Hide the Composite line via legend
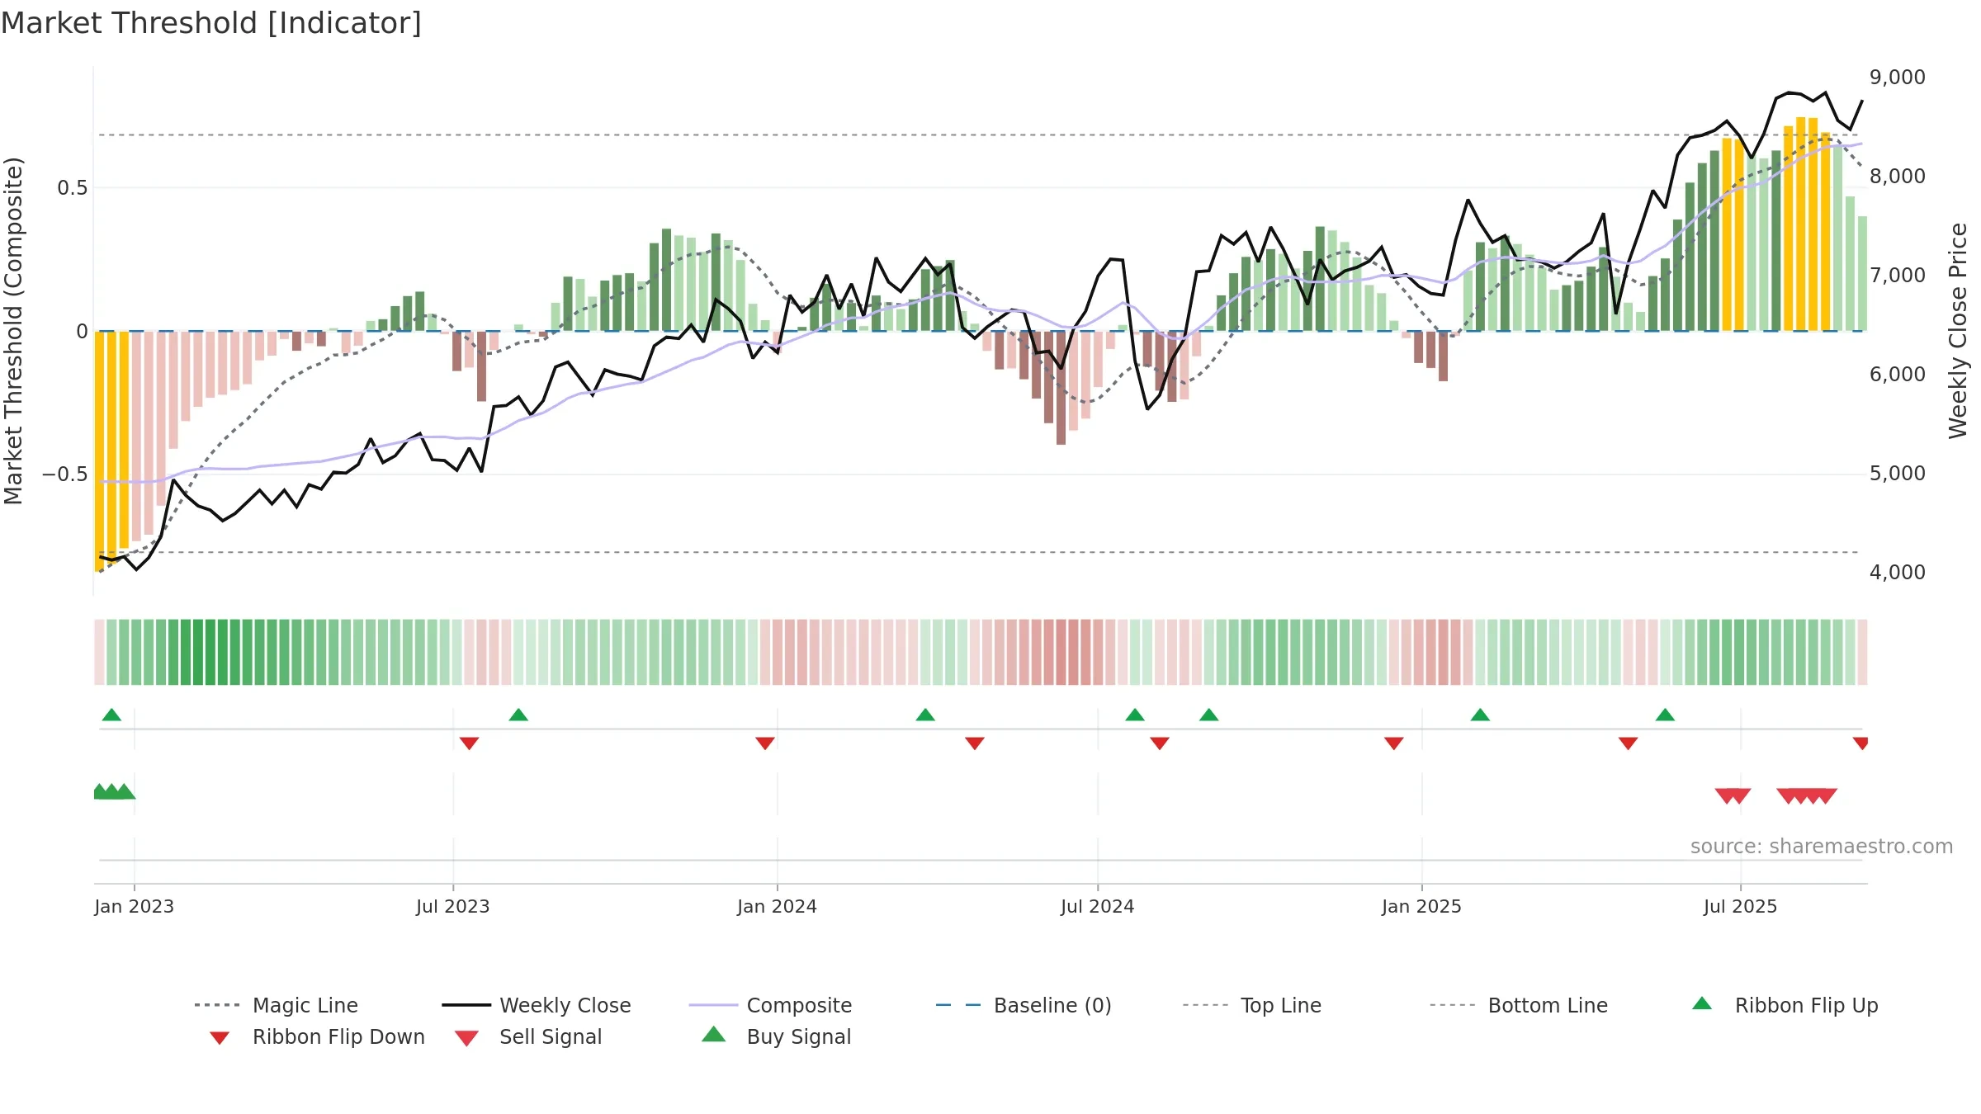The height and width of the screenshot is (1114, 1981). pos(770,1005)
